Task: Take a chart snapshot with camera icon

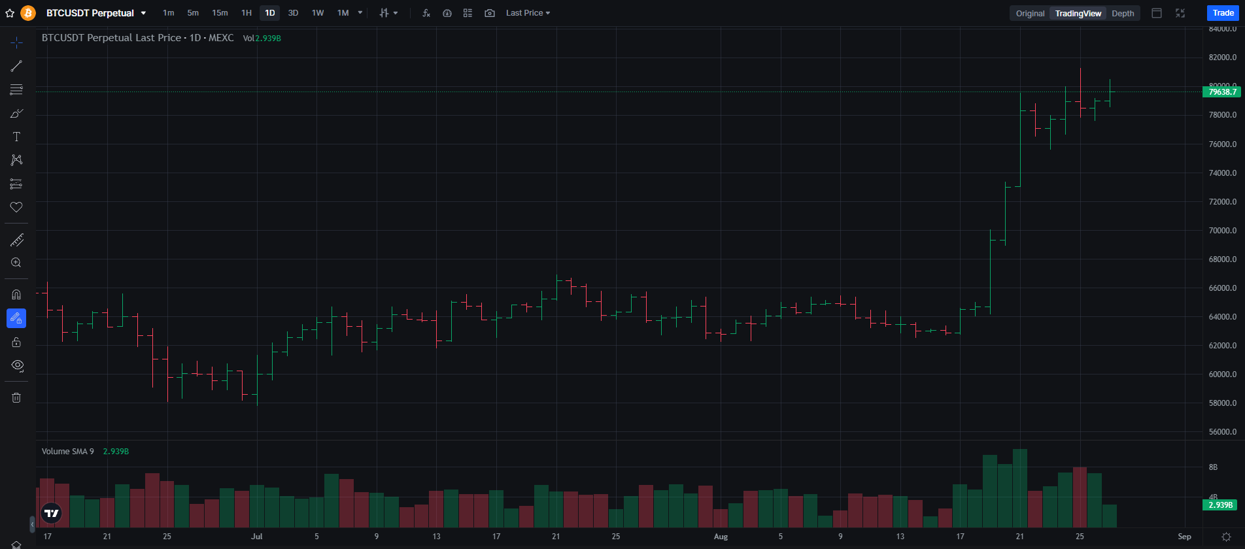Action: coord(489,13)
